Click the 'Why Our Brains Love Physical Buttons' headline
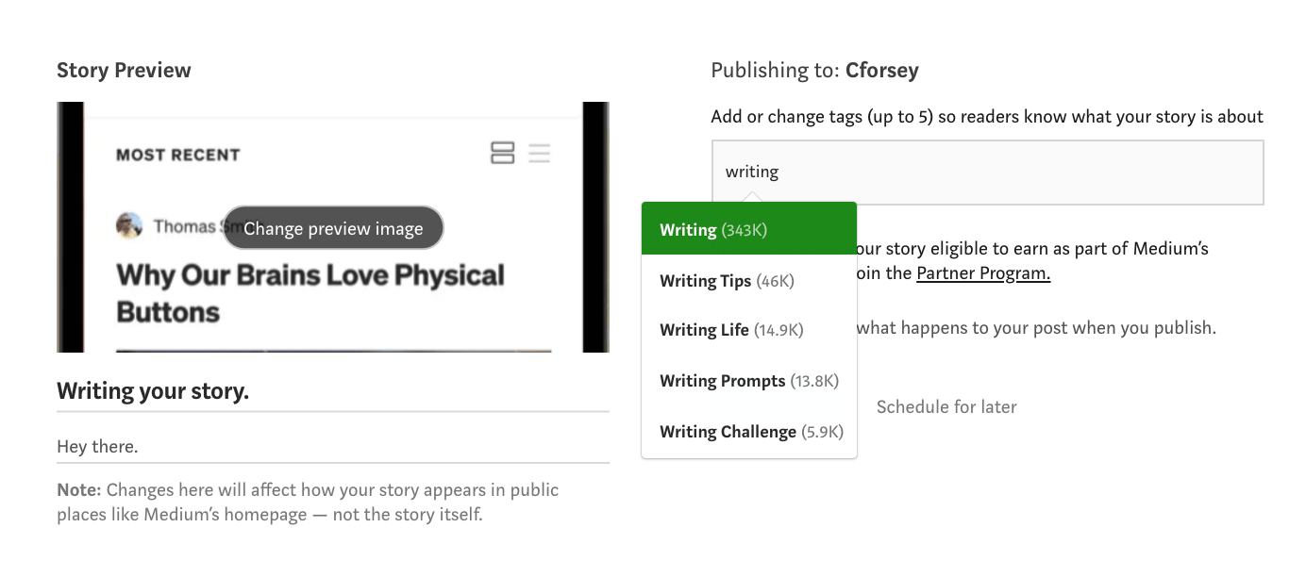 310,293
